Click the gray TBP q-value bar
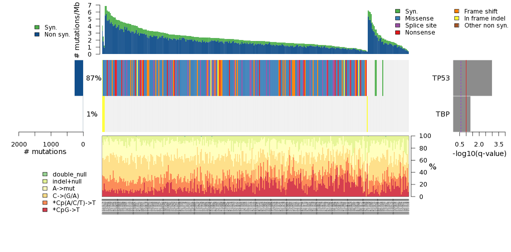Screen dimensions: 511x252 (x=461, y=114)
